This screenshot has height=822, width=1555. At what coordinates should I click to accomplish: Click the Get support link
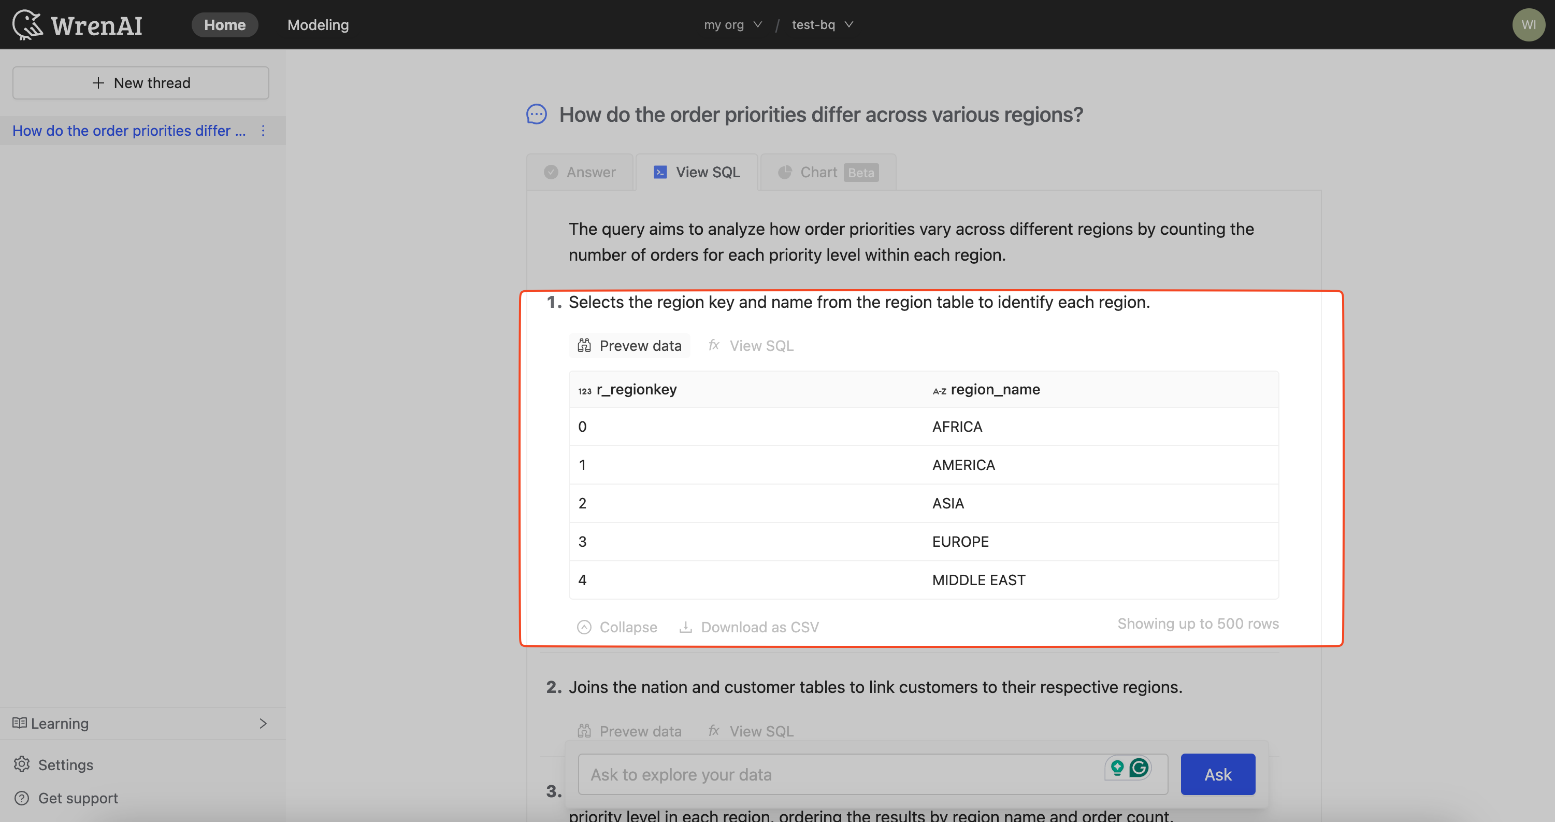(77, 796)
